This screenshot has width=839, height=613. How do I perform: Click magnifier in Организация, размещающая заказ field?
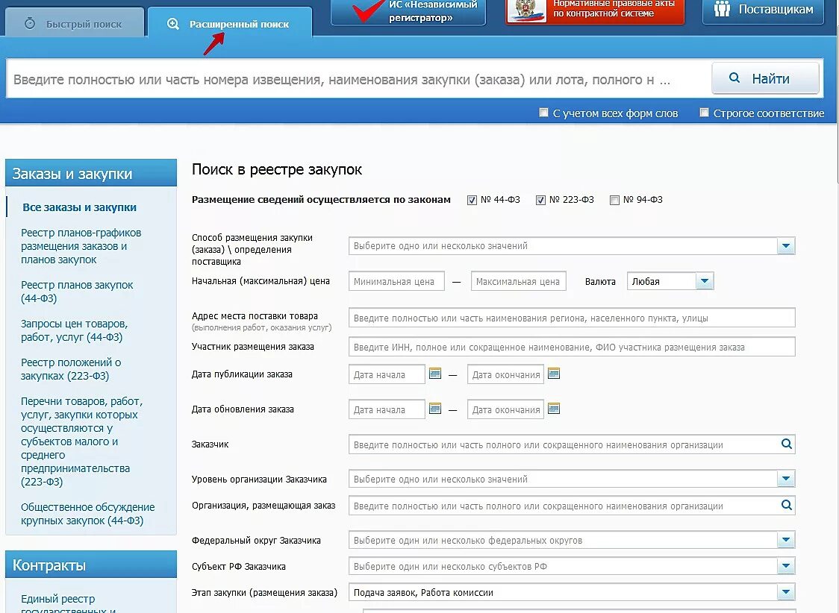(x=786, y=505)
